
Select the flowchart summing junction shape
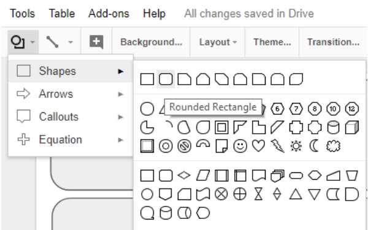click(221, 194)
